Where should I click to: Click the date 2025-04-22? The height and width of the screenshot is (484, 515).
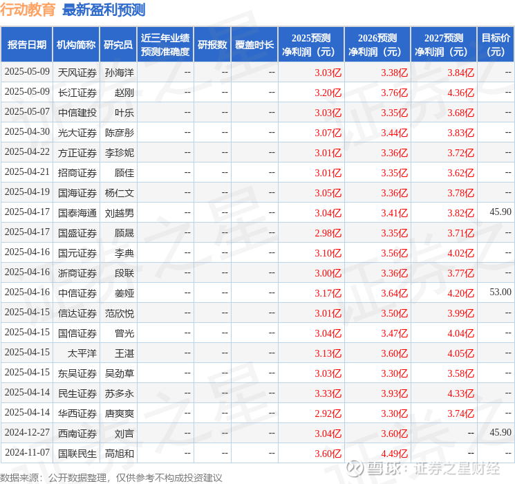(x=27, y=152)
